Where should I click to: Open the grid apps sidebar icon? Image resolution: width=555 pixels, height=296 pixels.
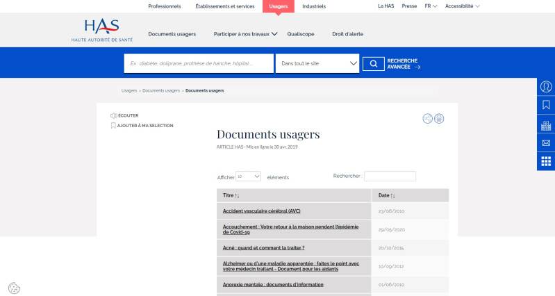point(546,161)
